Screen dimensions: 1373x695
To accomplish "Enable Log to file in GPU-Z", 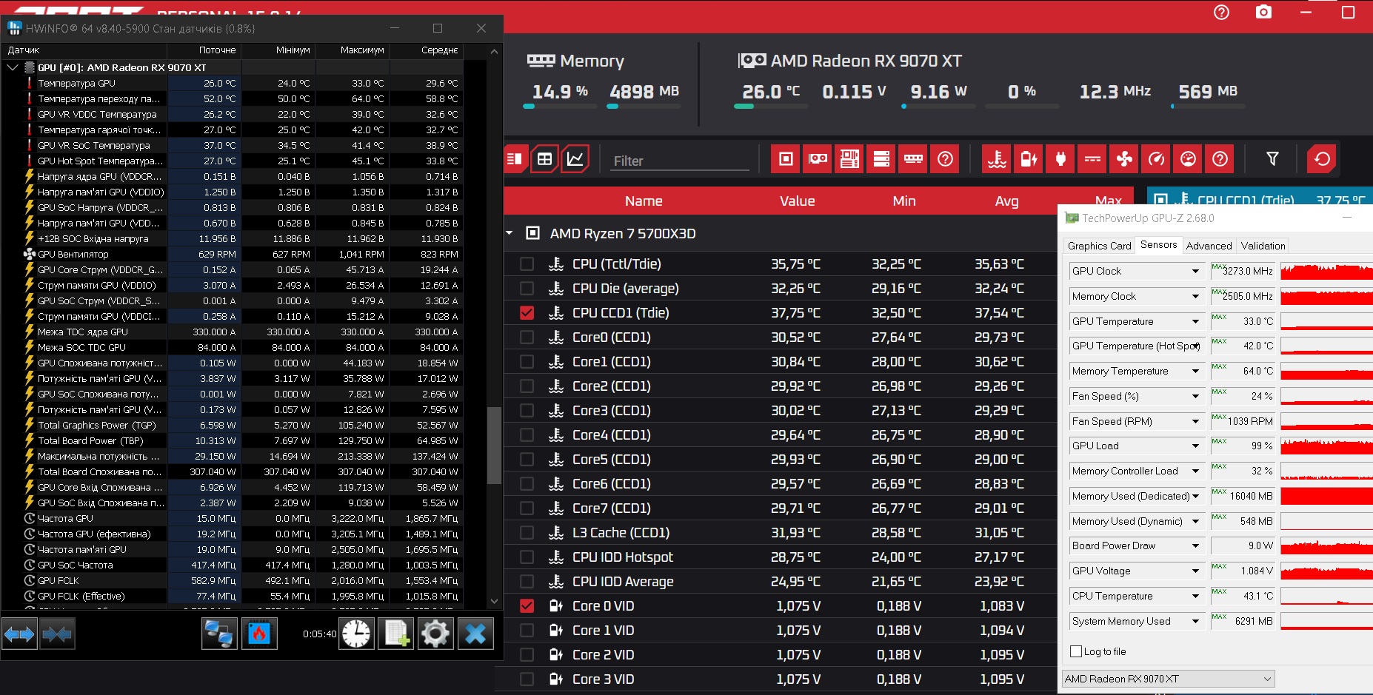I will [x=1076, y=651].
